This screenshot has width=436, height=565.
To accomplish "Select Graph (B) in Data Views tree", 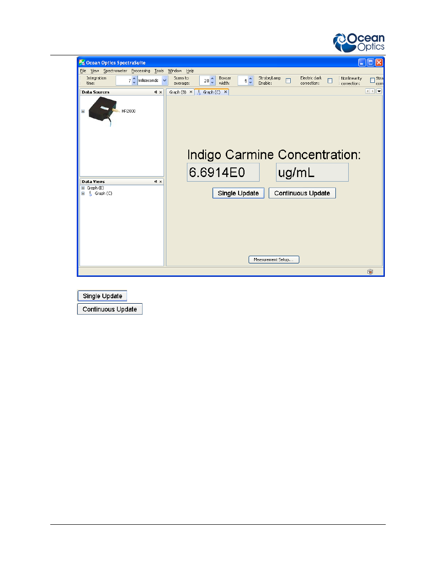I will (x=96, y=188).
